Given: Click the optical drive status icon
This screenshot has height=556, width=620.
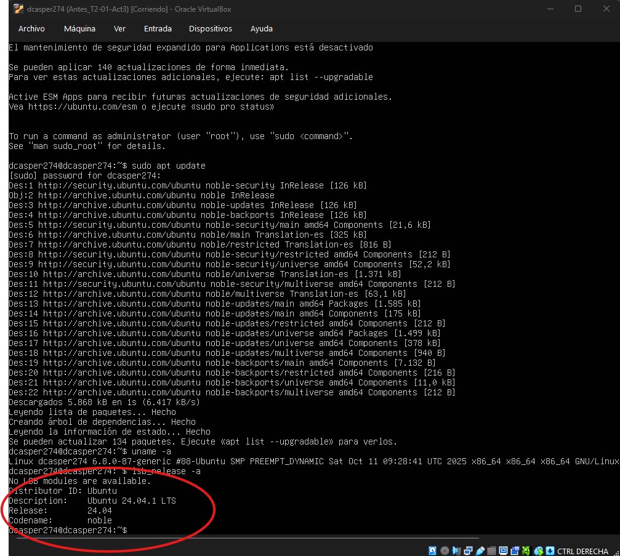Looking at the screenshot, I should pos(445,550).
